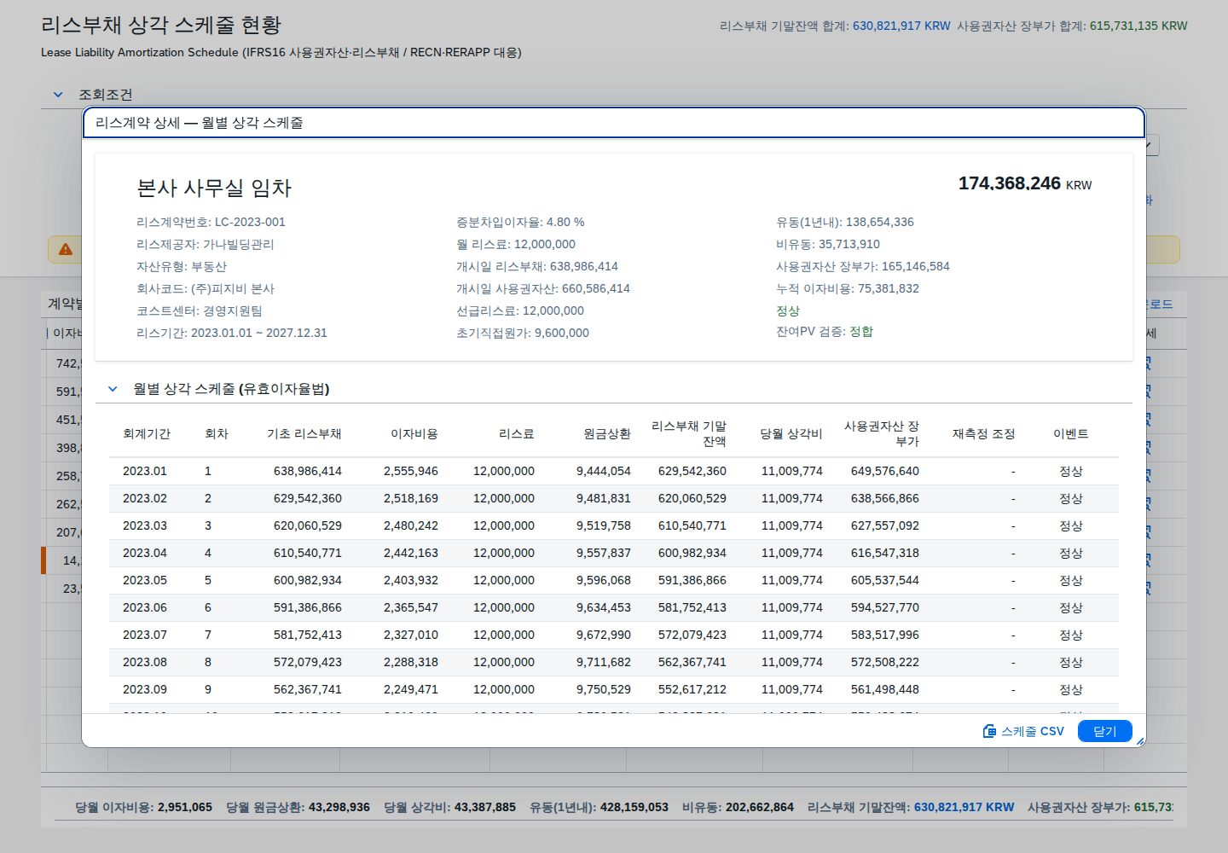The image size is (1228, 853).
Task: Click 사용권자산 장부가 583,517,996 cell
Action: click(885, 635)
